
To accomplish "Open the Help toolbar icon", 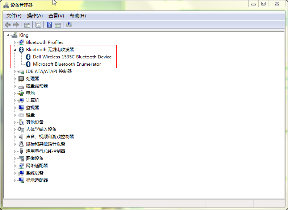I will click(x=49, y=25).
